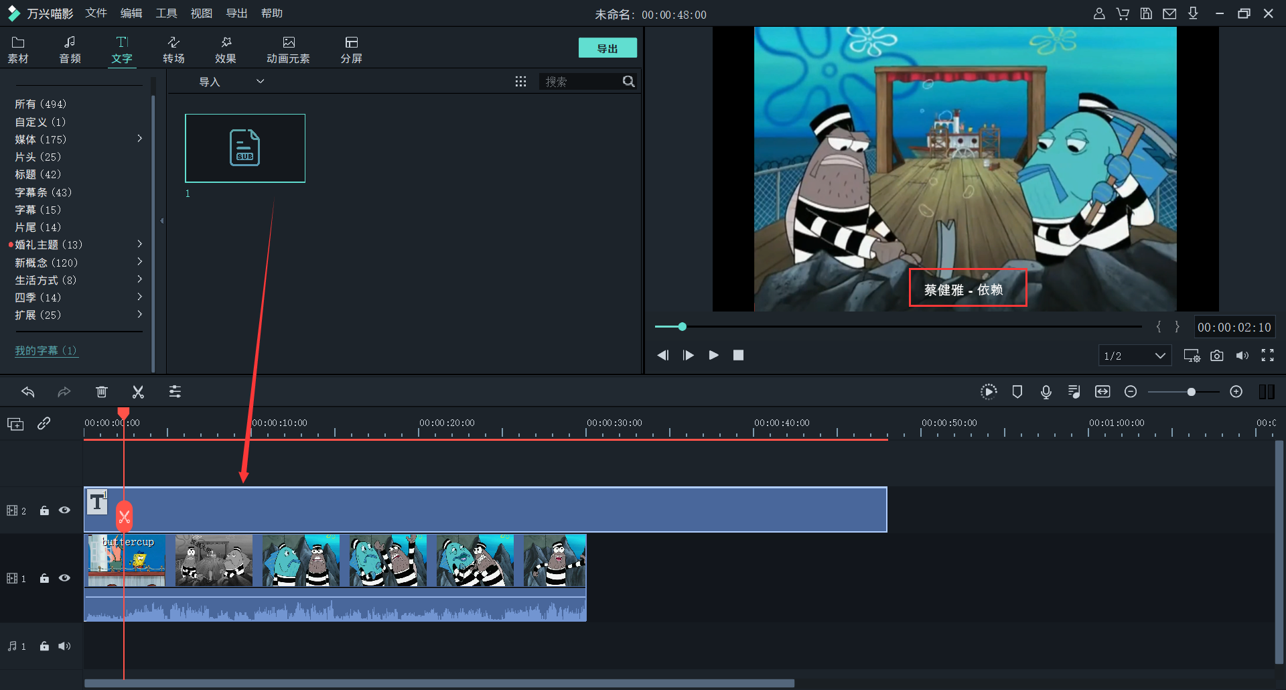Click the zoom in plus icon on timeline
The height and width of the screenshot is (690, 1286).
pyautogui.click(x=1236, y=392)
